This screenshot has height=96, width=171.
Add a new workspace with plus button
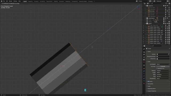(94, 1)
